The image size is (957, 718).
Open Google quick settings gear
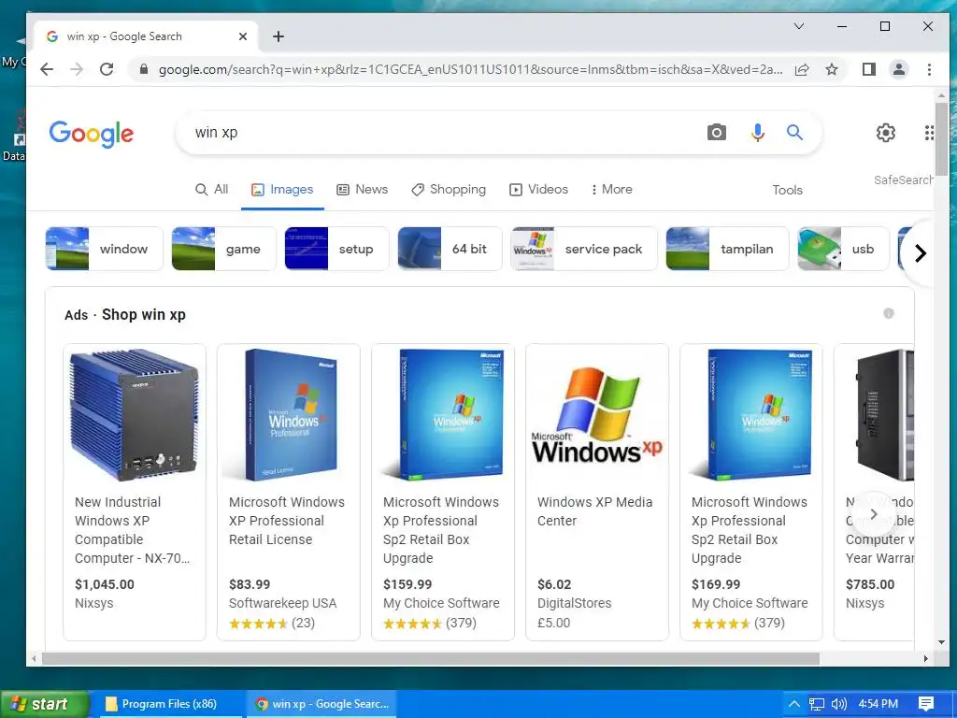click(x=886, y=133)
